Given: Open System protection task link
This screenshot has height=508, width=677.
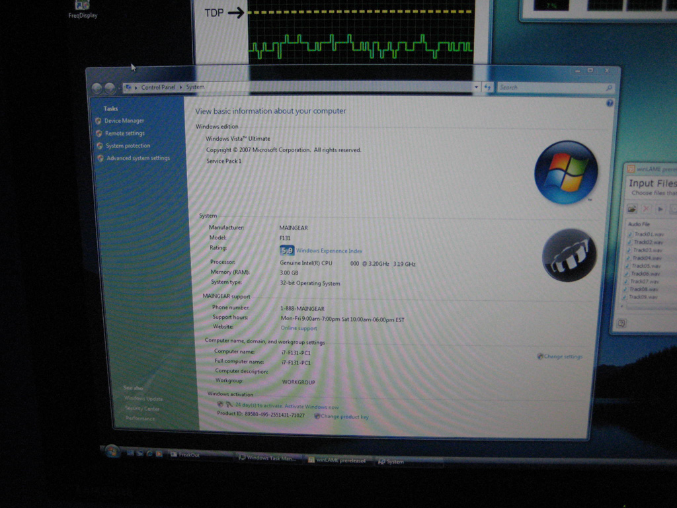Looking at the screenshot, I should click(128, 146).
